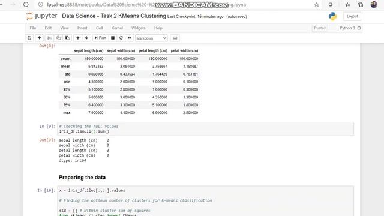Open the Cell menu
384x216 pixels.
(99, 28)
